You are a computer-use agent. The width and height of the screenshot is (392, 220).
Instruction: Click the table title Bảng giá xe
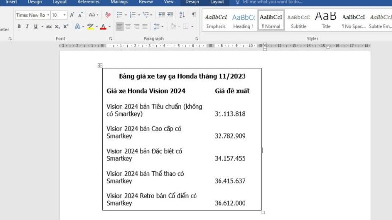(182, 76)
